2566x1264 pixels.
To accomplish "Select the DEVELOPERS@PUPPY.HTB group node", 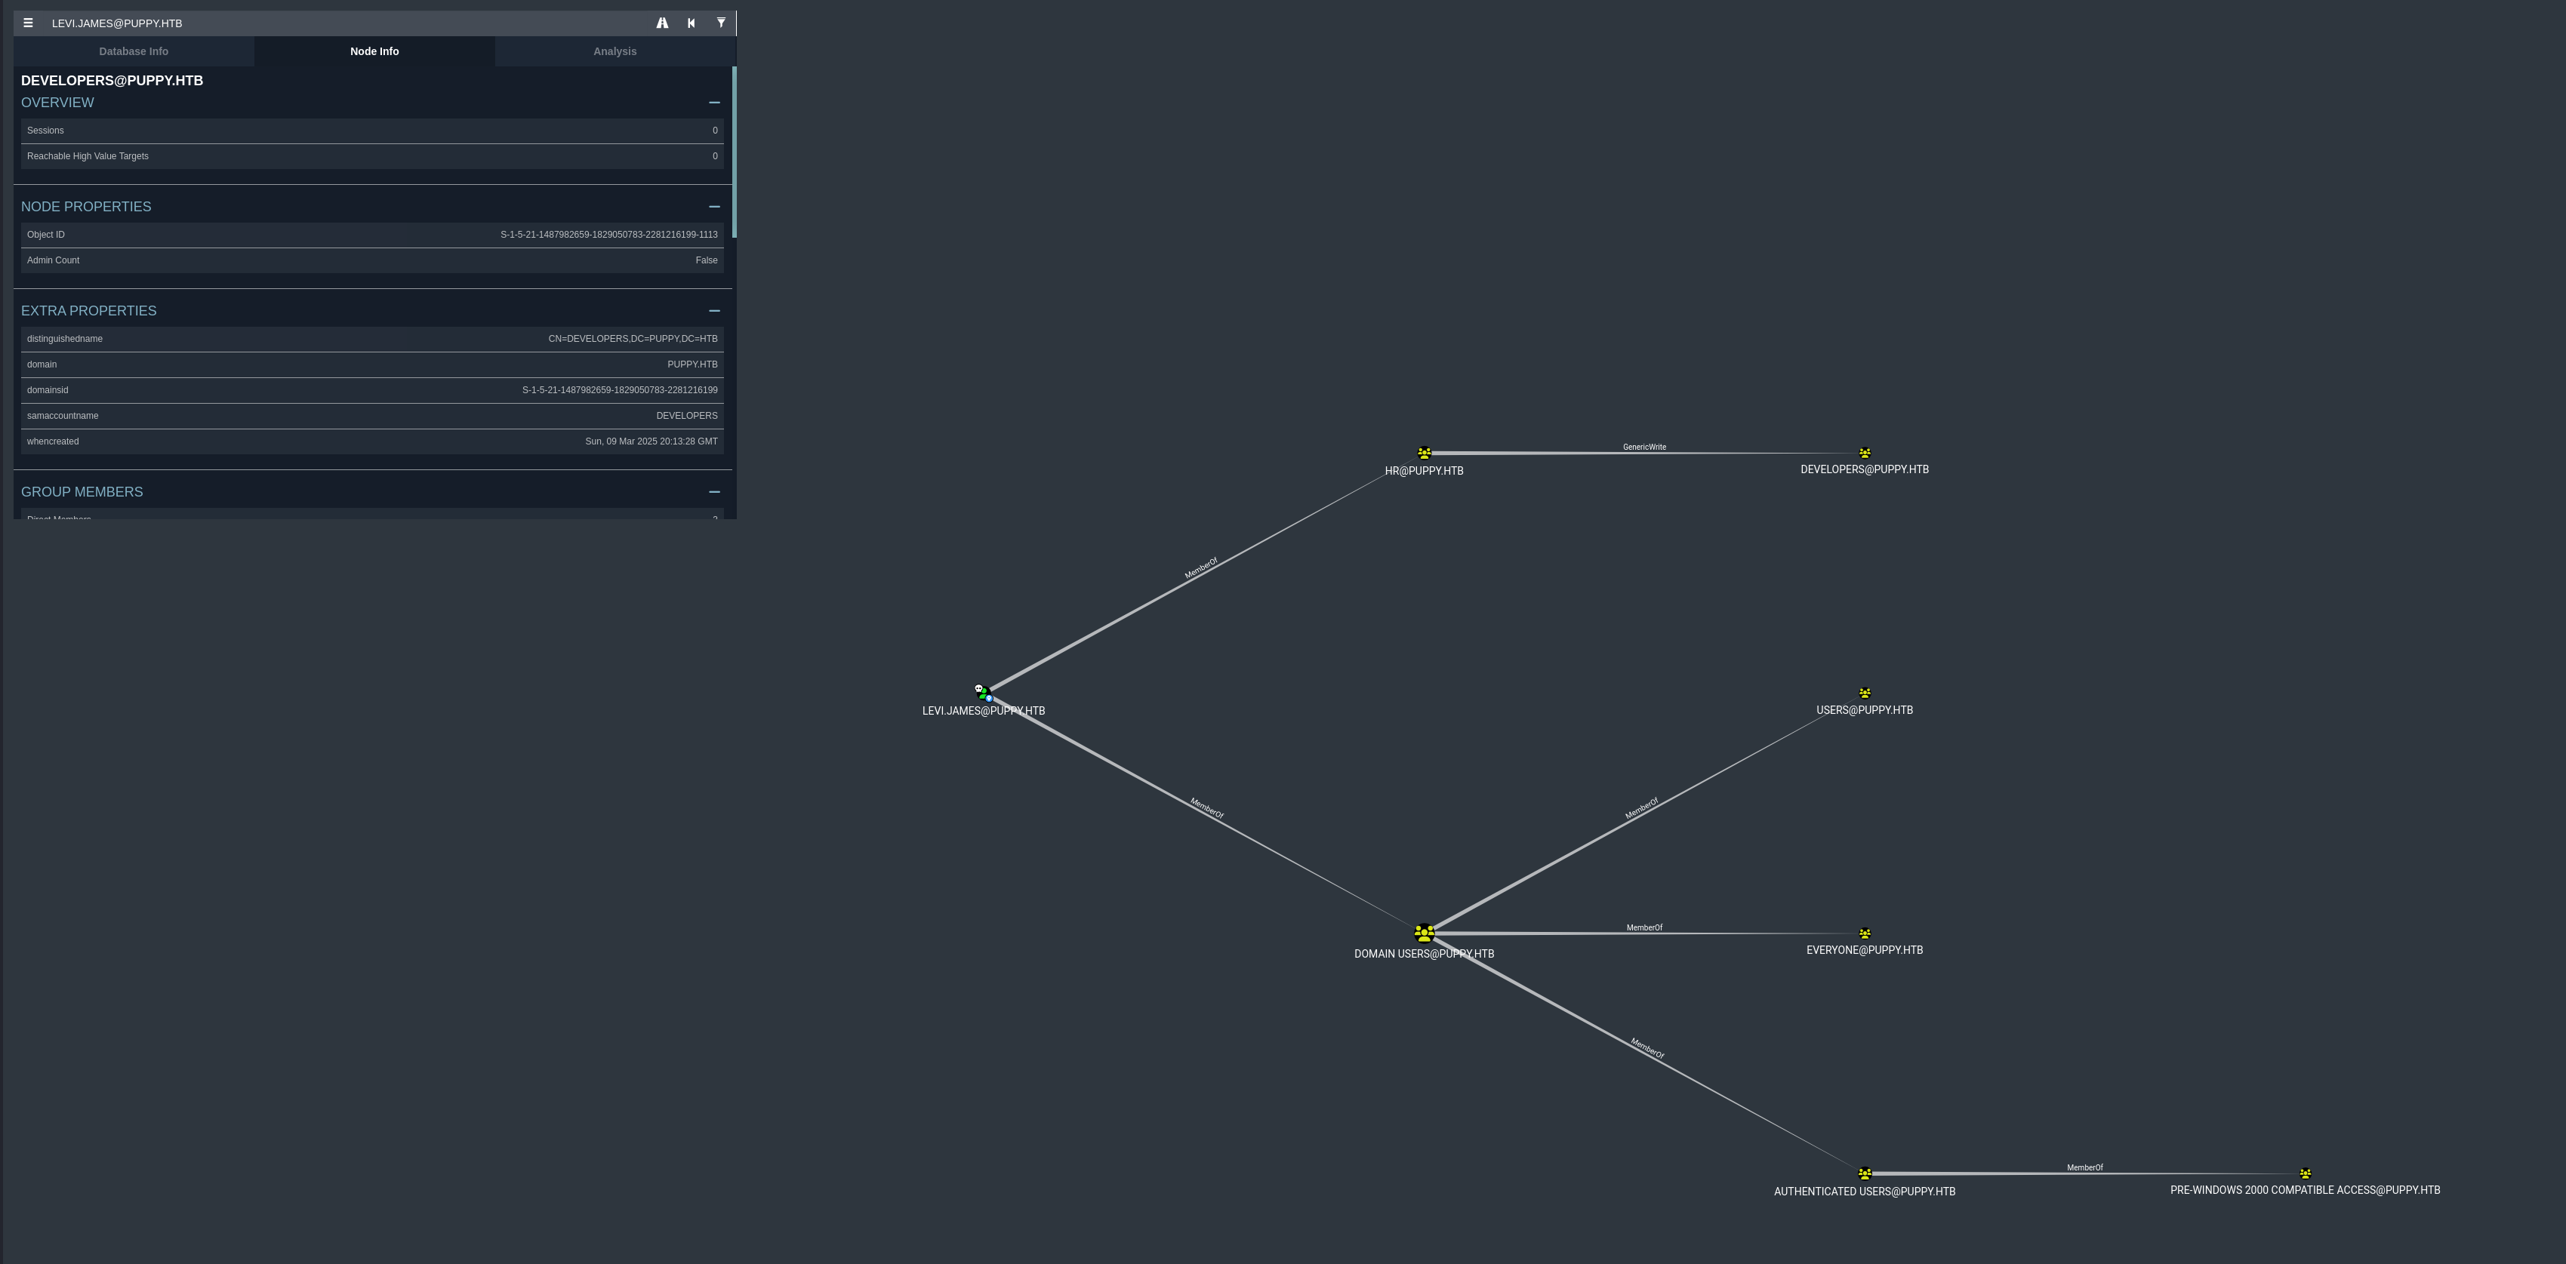I will coord(1865,454).
